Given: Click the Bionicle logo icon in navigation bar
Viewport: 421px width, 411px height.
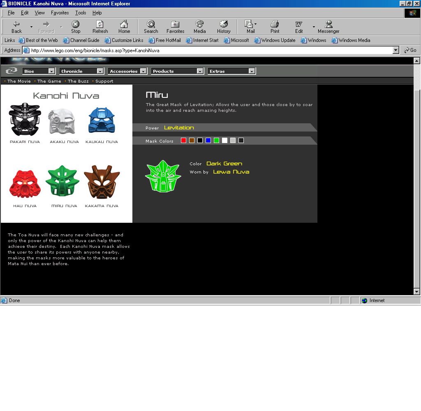Looking at the screenshot, I should (x=11, y=71).
